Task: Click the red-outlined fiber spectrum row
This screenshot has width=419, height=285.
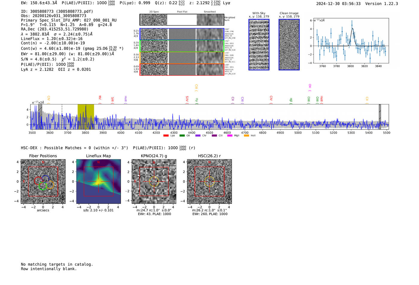Action: point(182,69)
